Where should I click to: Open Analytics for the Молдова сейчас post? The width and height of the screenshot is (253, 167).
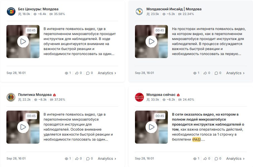pyautogui.click(x=235, y=159)
